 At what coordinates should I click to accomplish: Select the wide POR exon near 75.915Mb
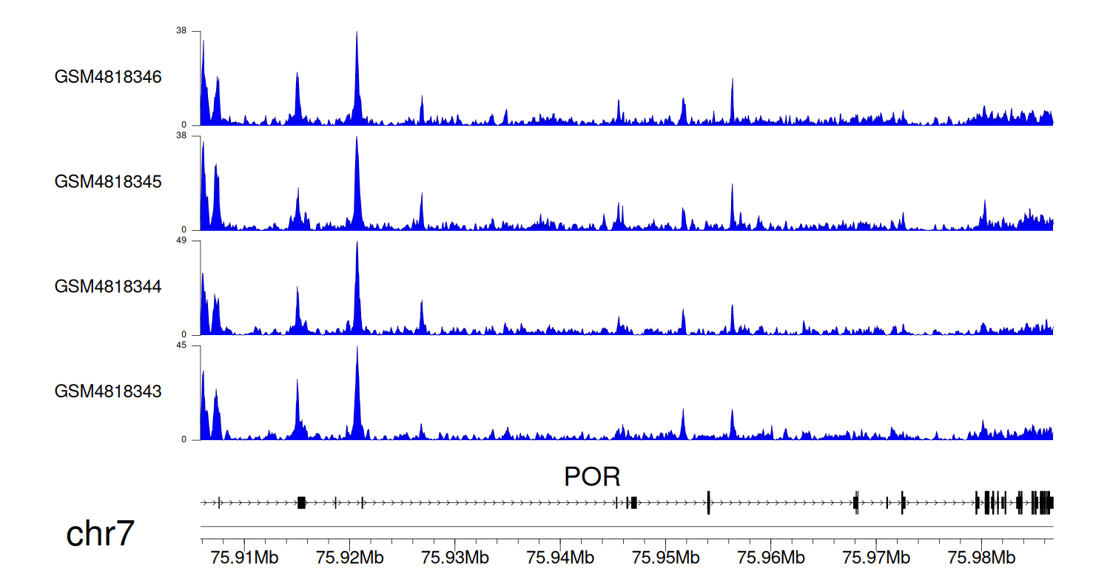301,503
